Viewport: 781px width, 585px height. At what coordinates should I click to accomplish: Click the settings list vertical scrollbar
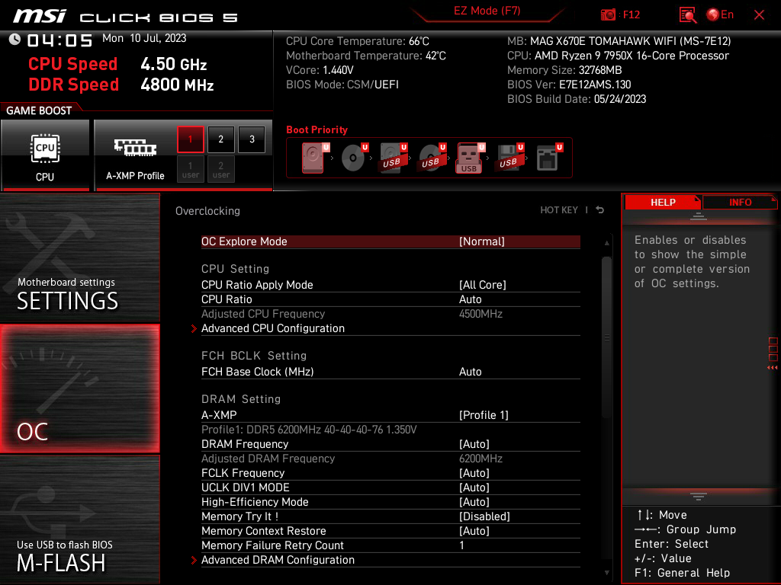pyautogui.click(x=606, y=335)
